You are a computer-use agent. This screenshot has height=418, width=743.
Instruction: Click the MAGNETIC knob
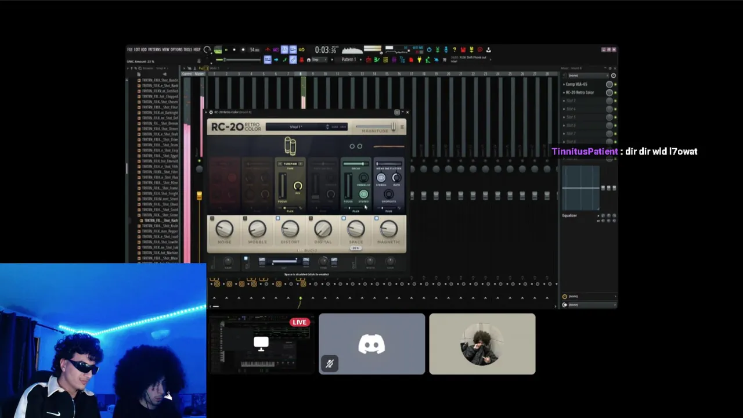click(x=389, y=228)
